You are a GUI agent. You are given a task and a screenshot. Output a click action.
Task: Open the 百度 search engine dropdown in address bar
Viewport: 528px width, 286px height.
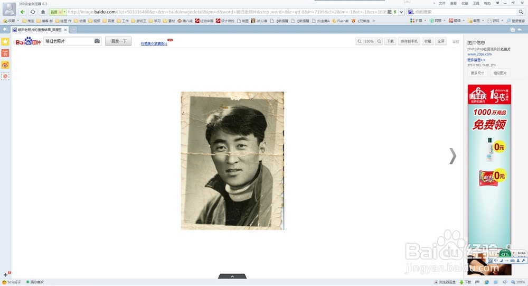58,12
